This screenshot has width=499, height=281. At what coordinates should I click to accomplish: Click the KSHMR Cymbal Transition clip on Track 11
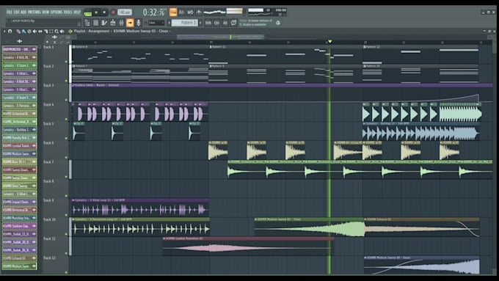248,247
